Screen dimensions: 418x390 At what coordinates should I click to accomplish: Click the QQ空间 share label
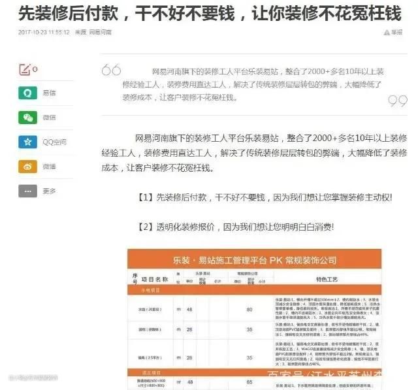55,142
